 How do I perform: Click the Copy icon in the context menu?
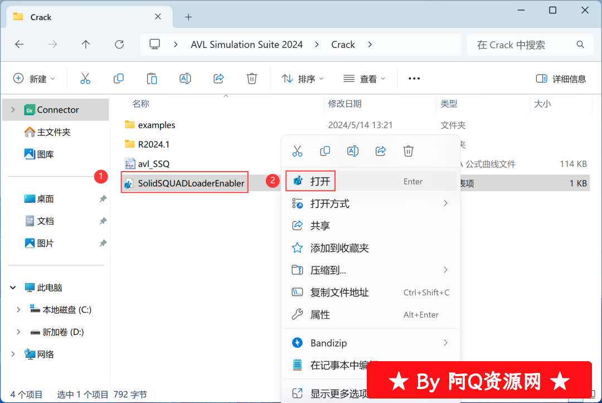[325, 151]
